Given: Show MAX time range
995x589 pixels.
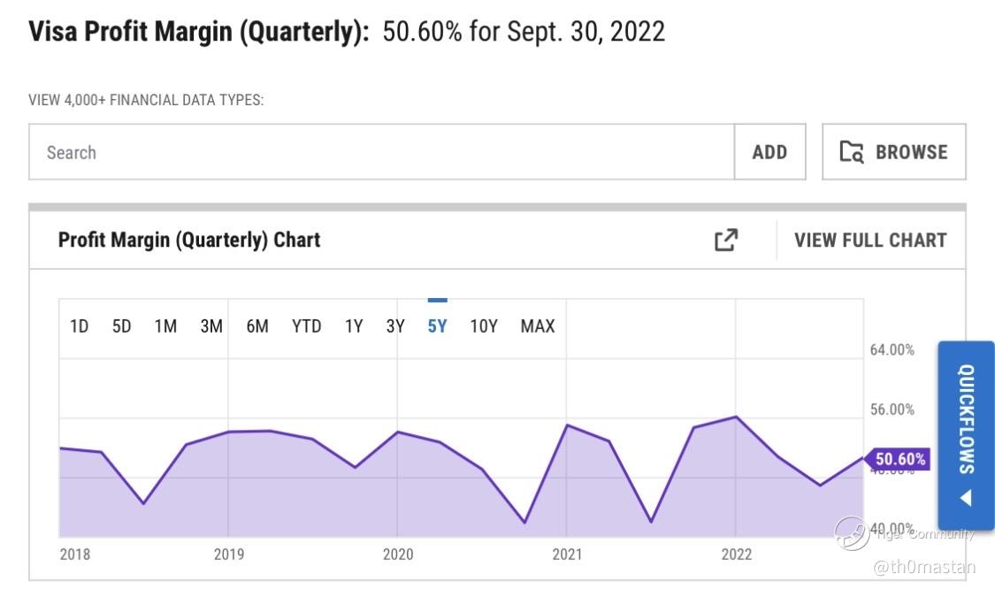Looking at the screenshot, I should point(538,326).
